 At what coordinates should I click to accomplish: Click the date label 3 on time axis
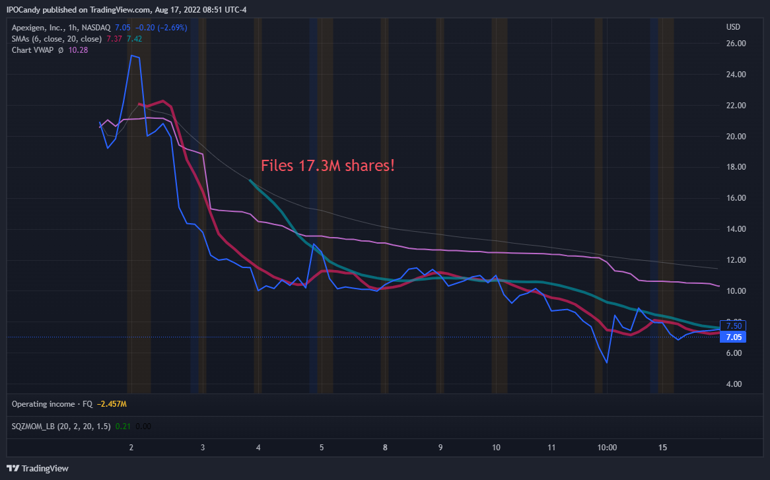tap(203, 448)
